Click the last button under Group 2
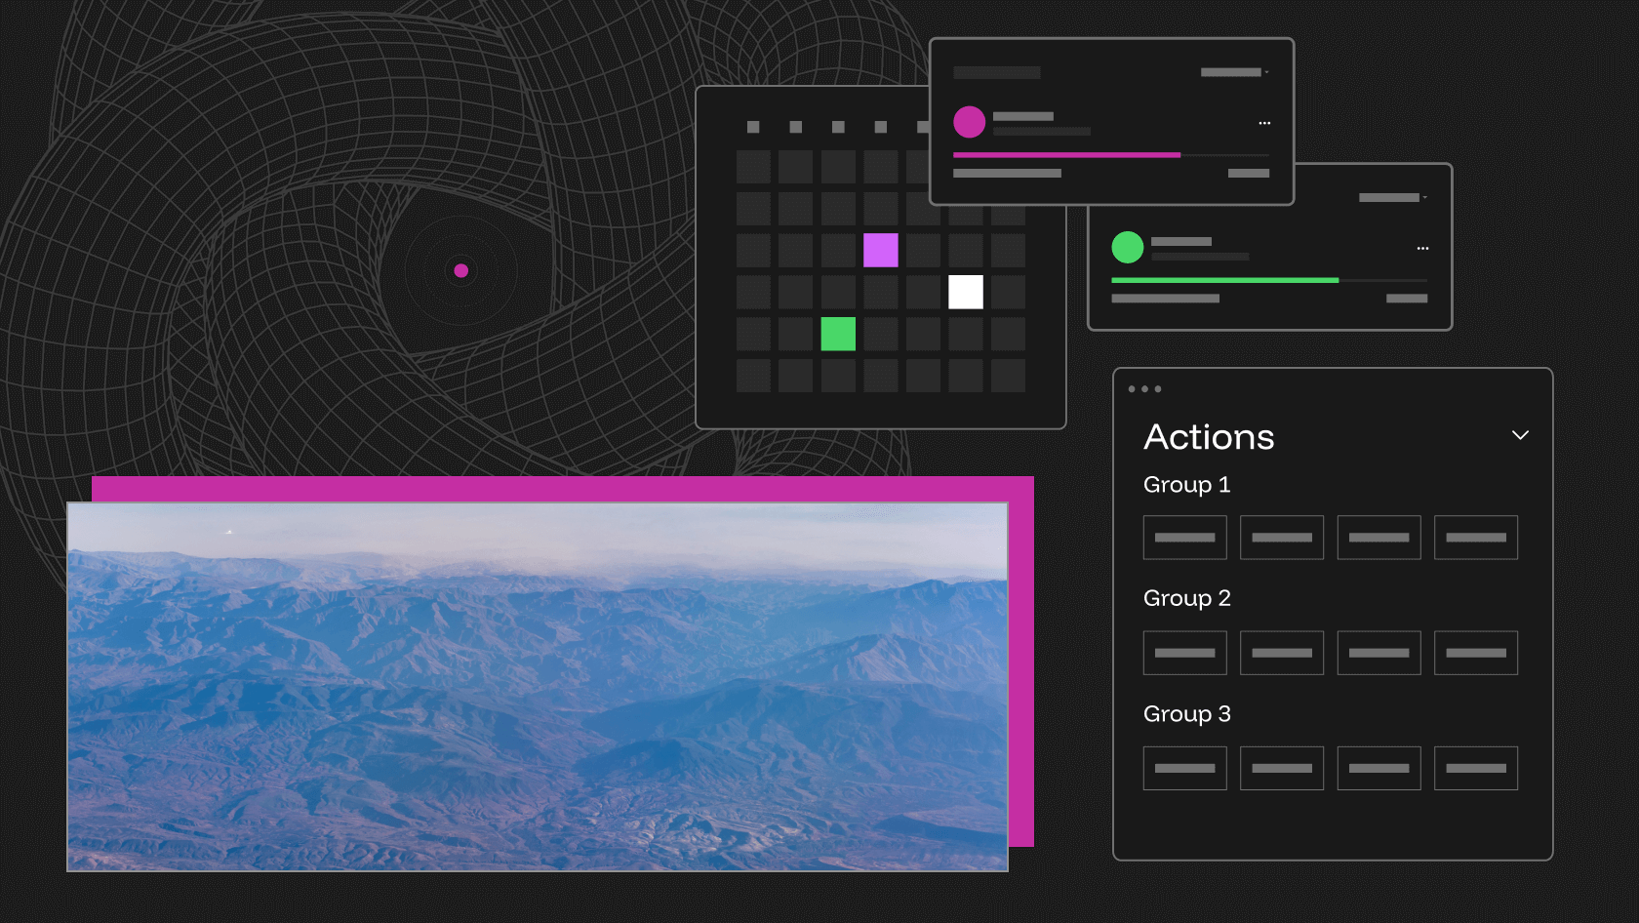 (x=1475, y=653)
